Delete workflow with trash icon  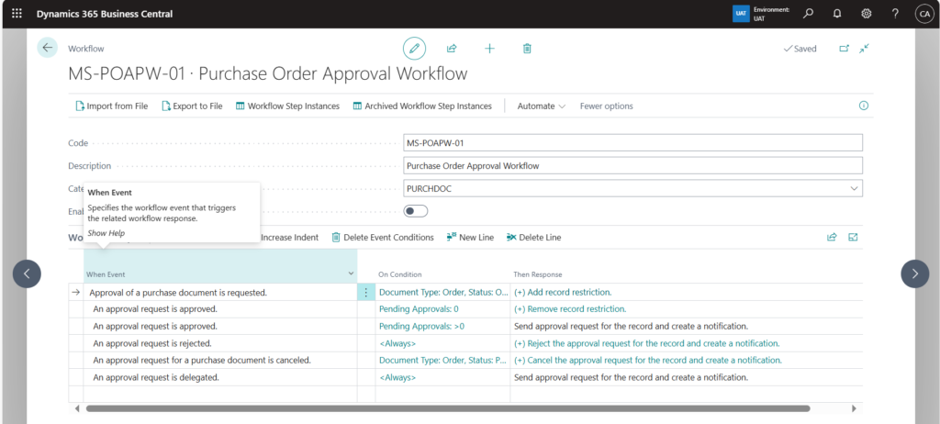pos(527,49)
